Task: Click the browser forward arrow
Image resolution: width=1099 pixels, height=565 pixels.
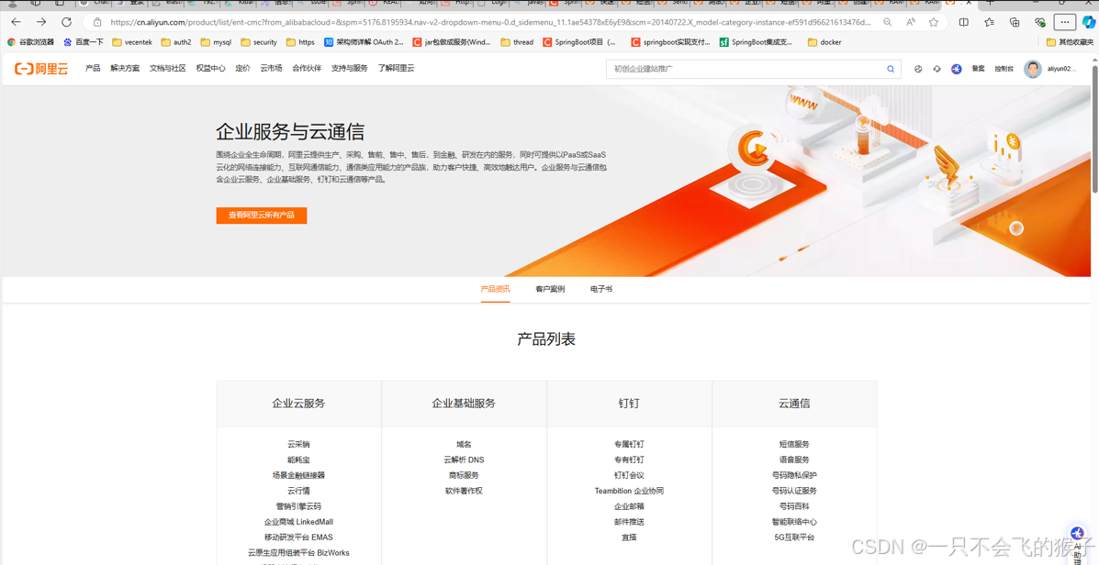Action: coord(41,22)
